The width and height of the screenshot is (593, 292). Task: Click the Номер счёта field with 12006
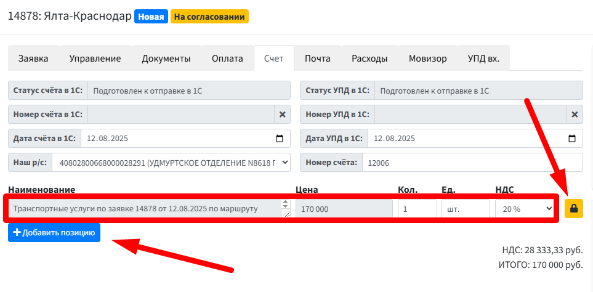tap(471, 163)
